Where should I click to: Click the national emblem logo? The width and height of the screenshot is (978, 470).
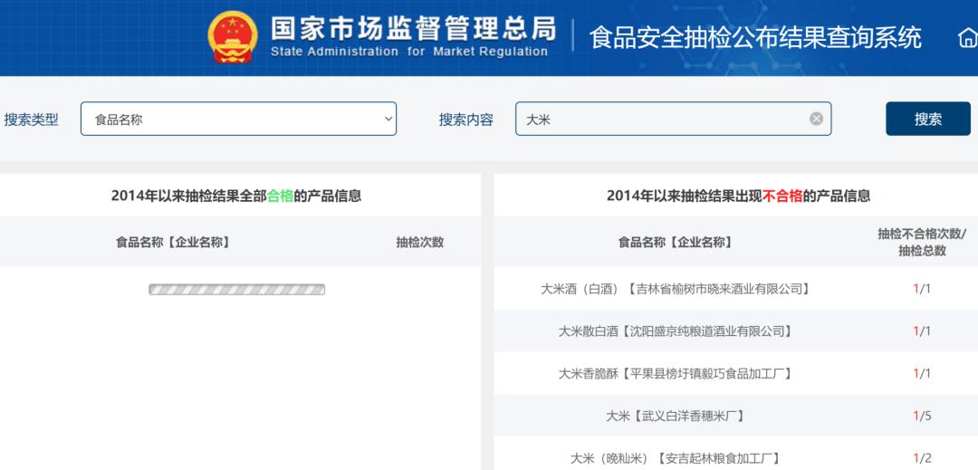tap(233, 37)
